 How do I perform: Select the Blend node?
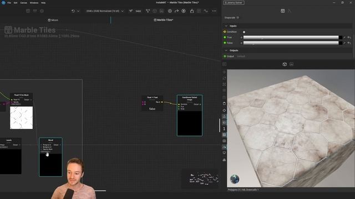(50, 157)
